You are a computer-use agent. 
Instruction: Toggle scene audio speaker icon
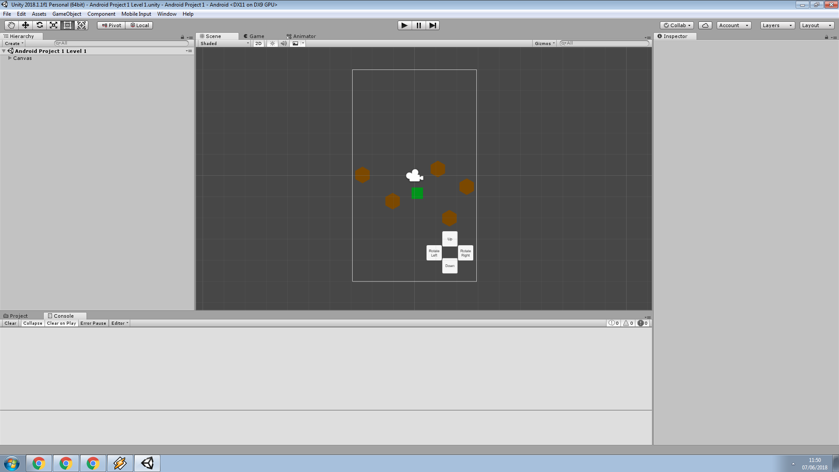click(x=284, y=43)
